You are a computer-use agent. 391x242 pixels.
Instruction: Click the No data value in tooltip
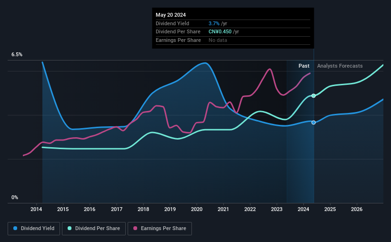pyautogui.click(x=218, y=40)
